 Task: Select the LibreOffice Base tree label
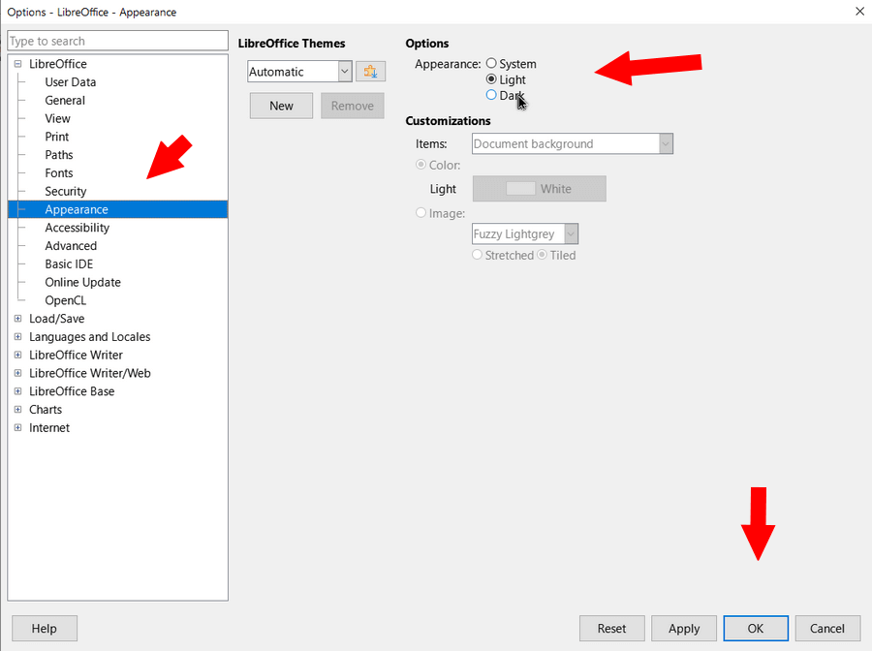click(72, 391)
